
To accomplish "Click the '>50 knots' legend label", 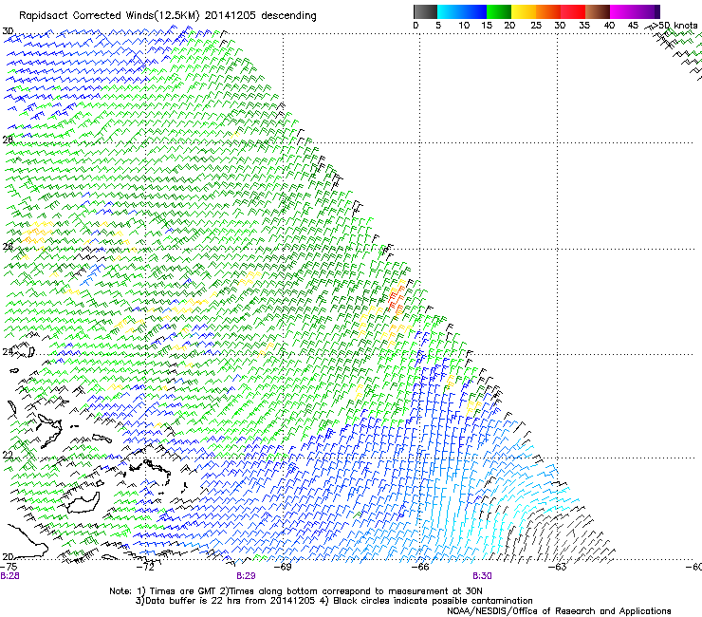I will tap(674, 26).
